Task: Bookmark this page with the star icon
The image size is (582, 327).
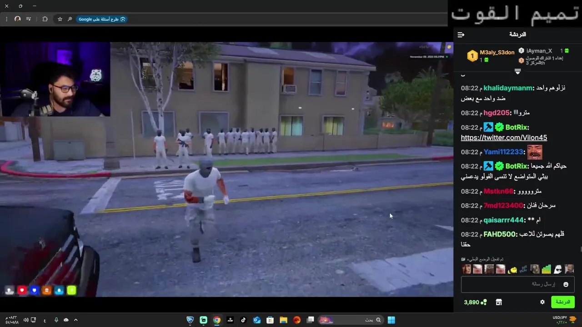Action: tap(60, 19)
